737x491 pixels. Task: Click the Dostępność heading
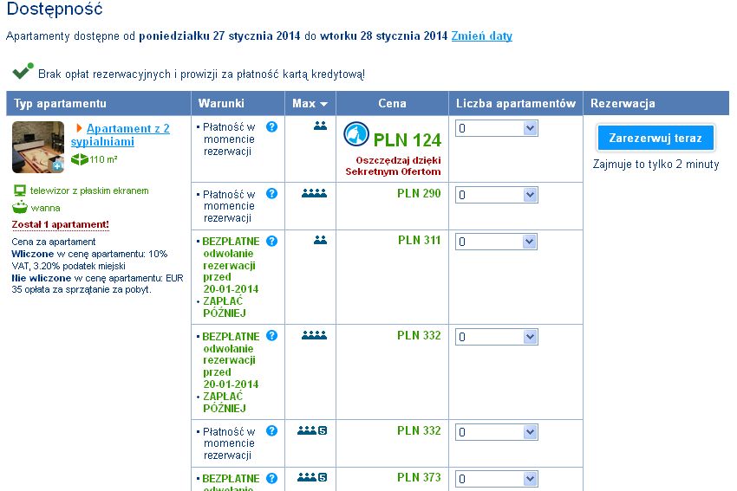[55, 9]
